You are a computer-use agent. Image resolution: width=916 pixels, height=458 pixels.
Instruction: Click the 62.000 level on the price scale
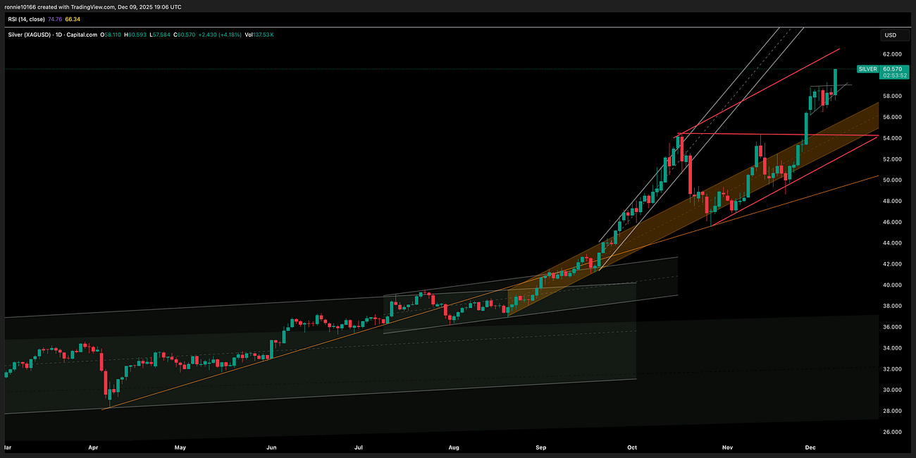point(892,54)
